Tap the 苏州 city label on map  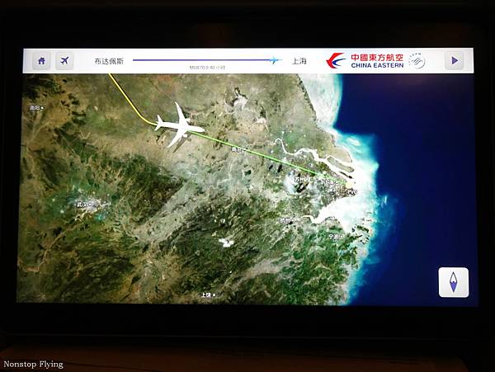pyautogui.click(x=301, y=180)
